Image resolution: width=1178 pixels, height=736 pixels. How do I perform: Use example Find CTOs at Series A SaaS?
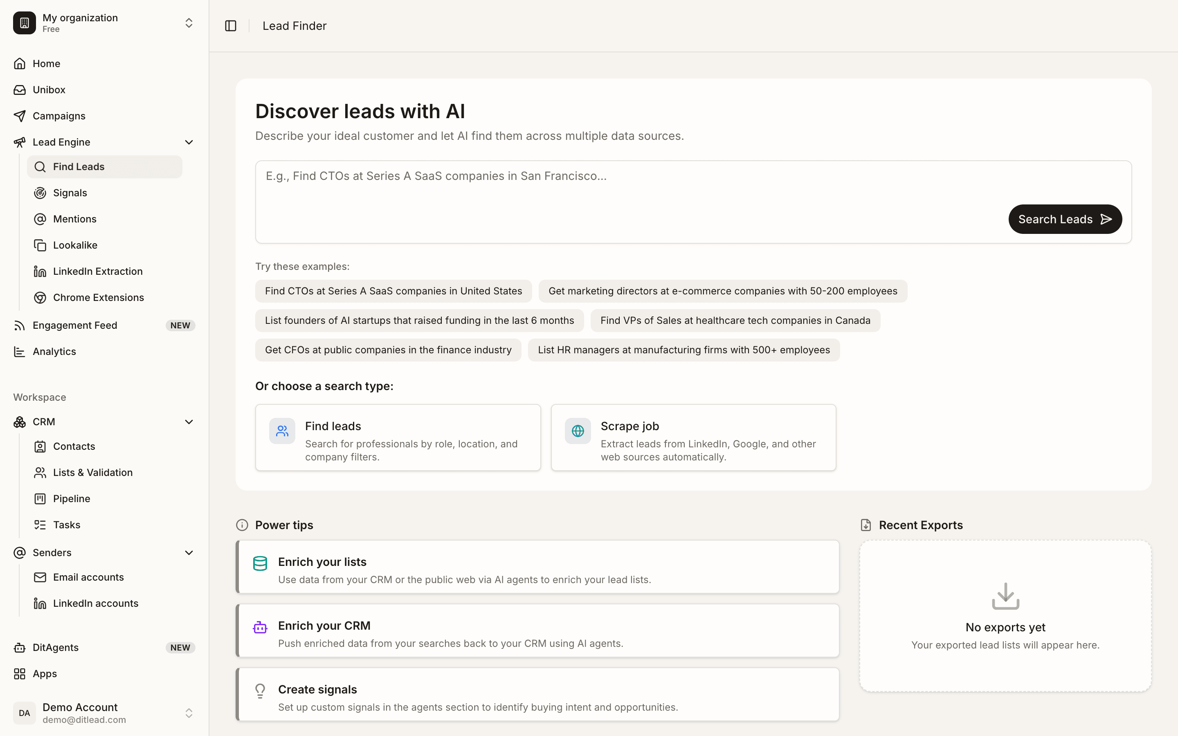tap(393, 291)
